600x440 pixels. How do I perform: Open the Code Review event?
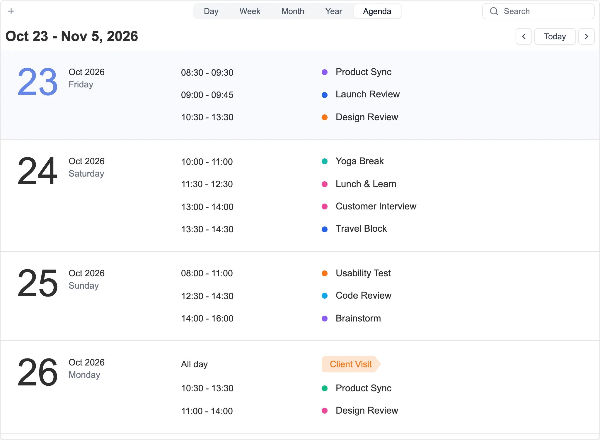pyautogui.click(x=364, y=296)
